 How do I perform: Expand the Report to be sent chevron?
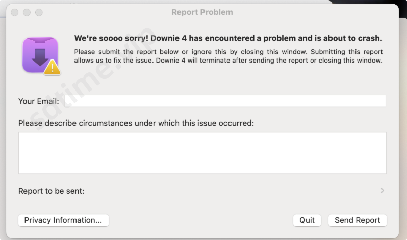tap(383, 191)
